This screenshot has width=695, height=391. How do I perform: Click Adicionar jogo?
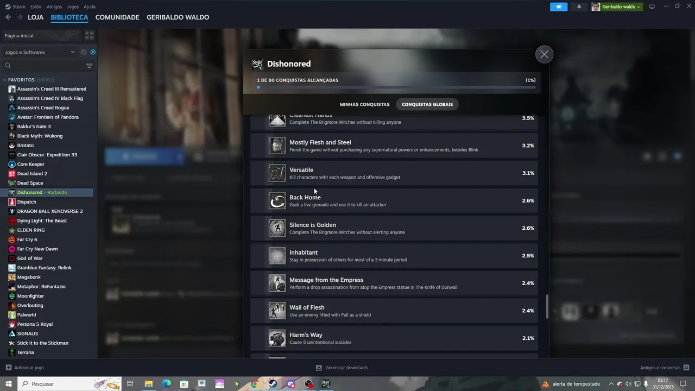24,368
